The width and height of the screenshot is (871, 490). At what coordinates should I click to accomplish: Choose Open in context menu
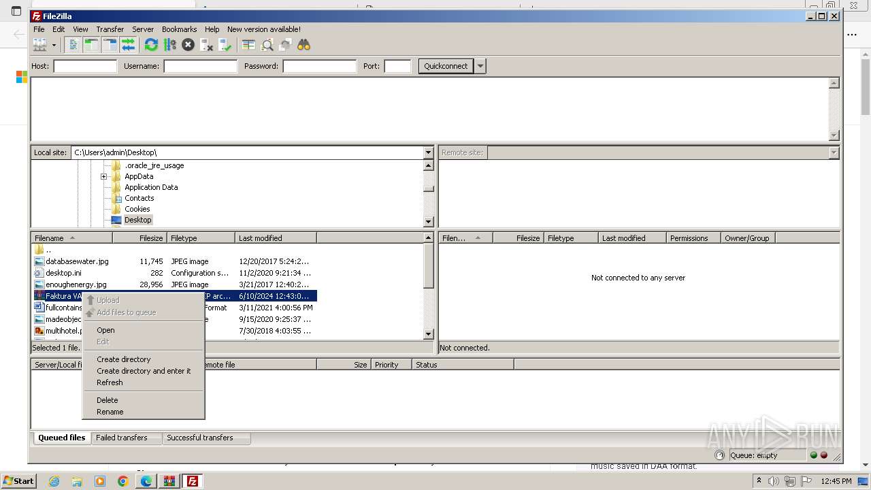pos(143,330)
